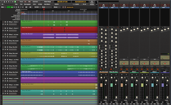The image size is (171, 105).
Task: Click the timecode clock display
Action: [x=62, y=2]
